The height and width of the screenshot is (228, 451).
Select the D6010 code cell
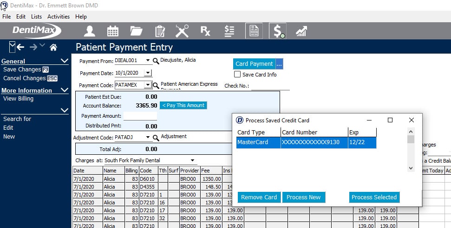pyautogui.click(x=149, y=179)
